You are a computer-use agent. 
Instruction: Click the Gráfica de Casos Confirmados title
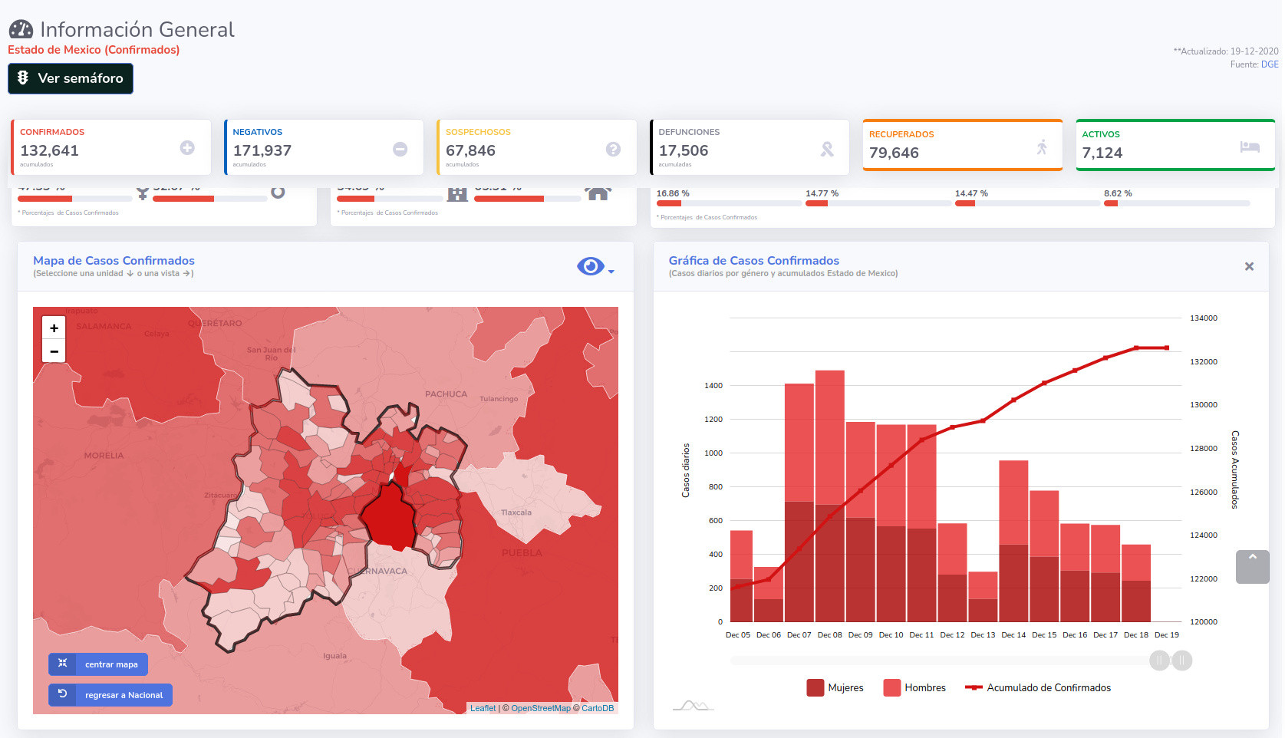tap(753, 261)
